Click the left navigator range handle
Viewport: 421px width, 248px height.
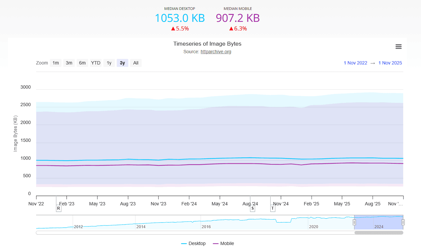pos(354,222)
